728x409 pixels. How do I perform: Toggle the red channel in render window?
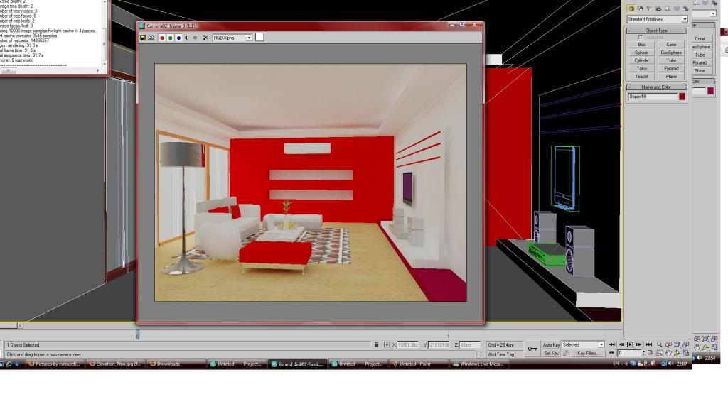pyautogui.click(x=162, y=38)
